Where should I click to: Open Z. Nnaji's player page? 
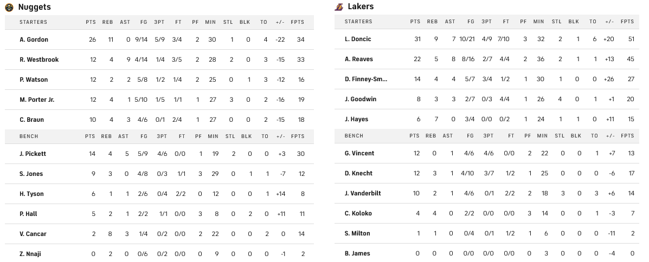(30, 254)
